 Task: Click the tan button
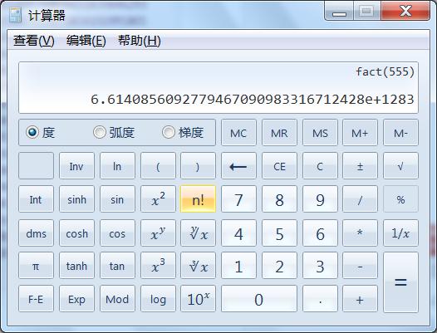[x=117, y=266]
